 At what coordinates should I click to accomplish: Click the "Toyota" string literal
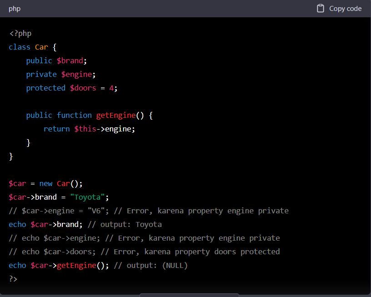88,197
